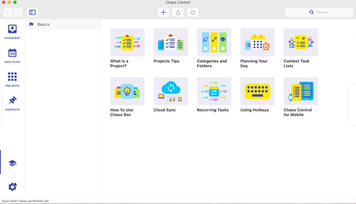Open the graduation cap tutorials section
356x204 pixels.
coord(12,163)
